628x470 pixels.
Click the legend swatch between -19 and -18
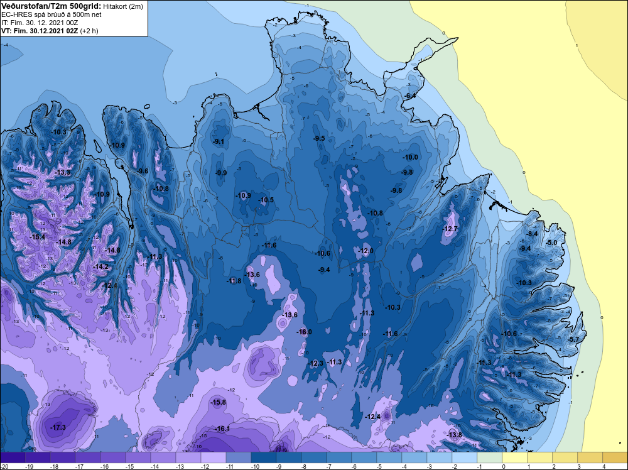coord(38,457)
